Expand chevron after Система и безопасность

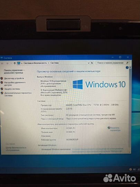[x=49, y=63]
